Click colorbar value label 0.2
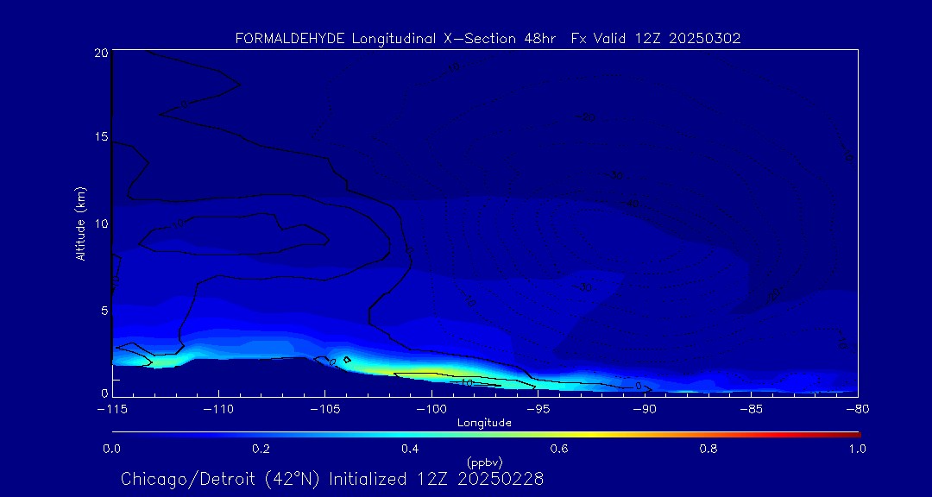The width and height of the screenshot is (932, 497). pos(261,449)
